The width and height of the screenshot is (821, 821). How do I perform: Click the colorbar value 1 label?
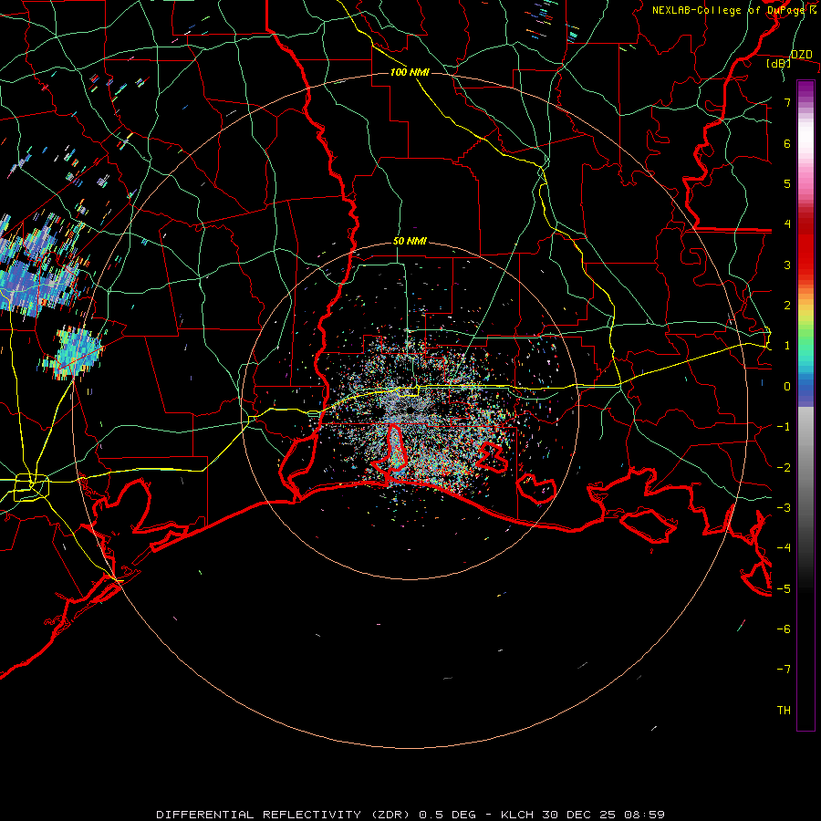pos(787,346)
